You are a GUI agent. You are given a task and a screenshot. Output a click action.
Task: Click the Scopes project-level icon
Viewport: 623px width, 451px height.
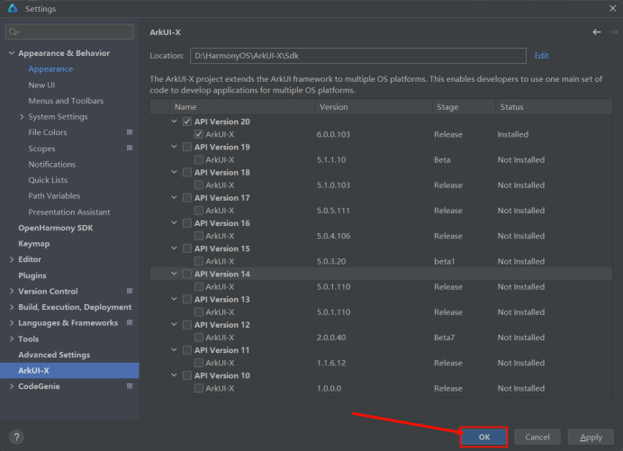[x=130, y=149]
